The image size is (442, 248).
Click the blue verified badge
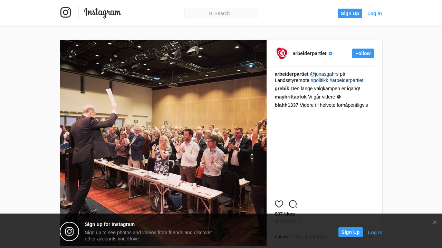(330, 53)
